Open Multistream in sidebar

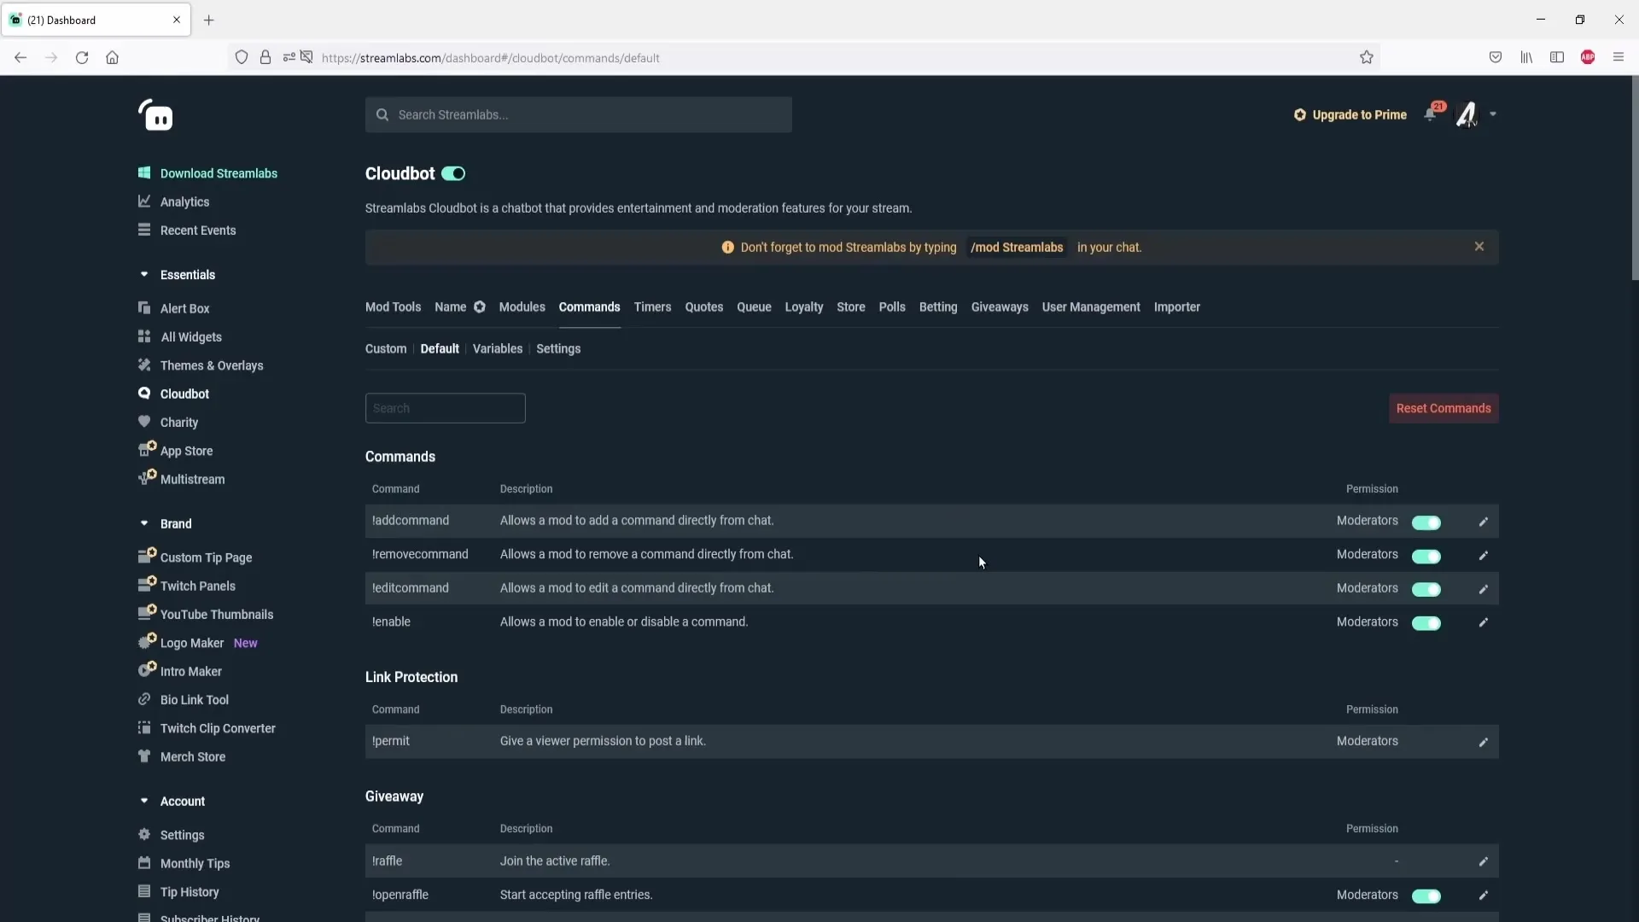tap(193, 479)
